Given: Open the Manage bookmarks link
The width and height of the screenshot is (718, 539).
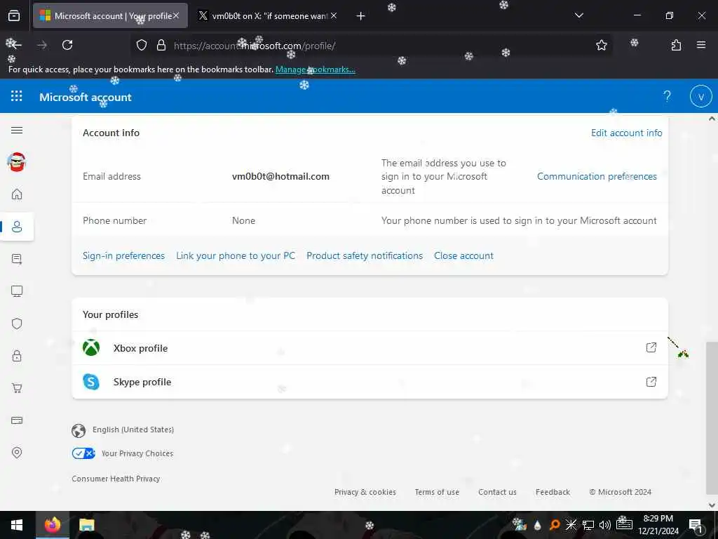Looking at the screenshot, I should tap(315, 69).
